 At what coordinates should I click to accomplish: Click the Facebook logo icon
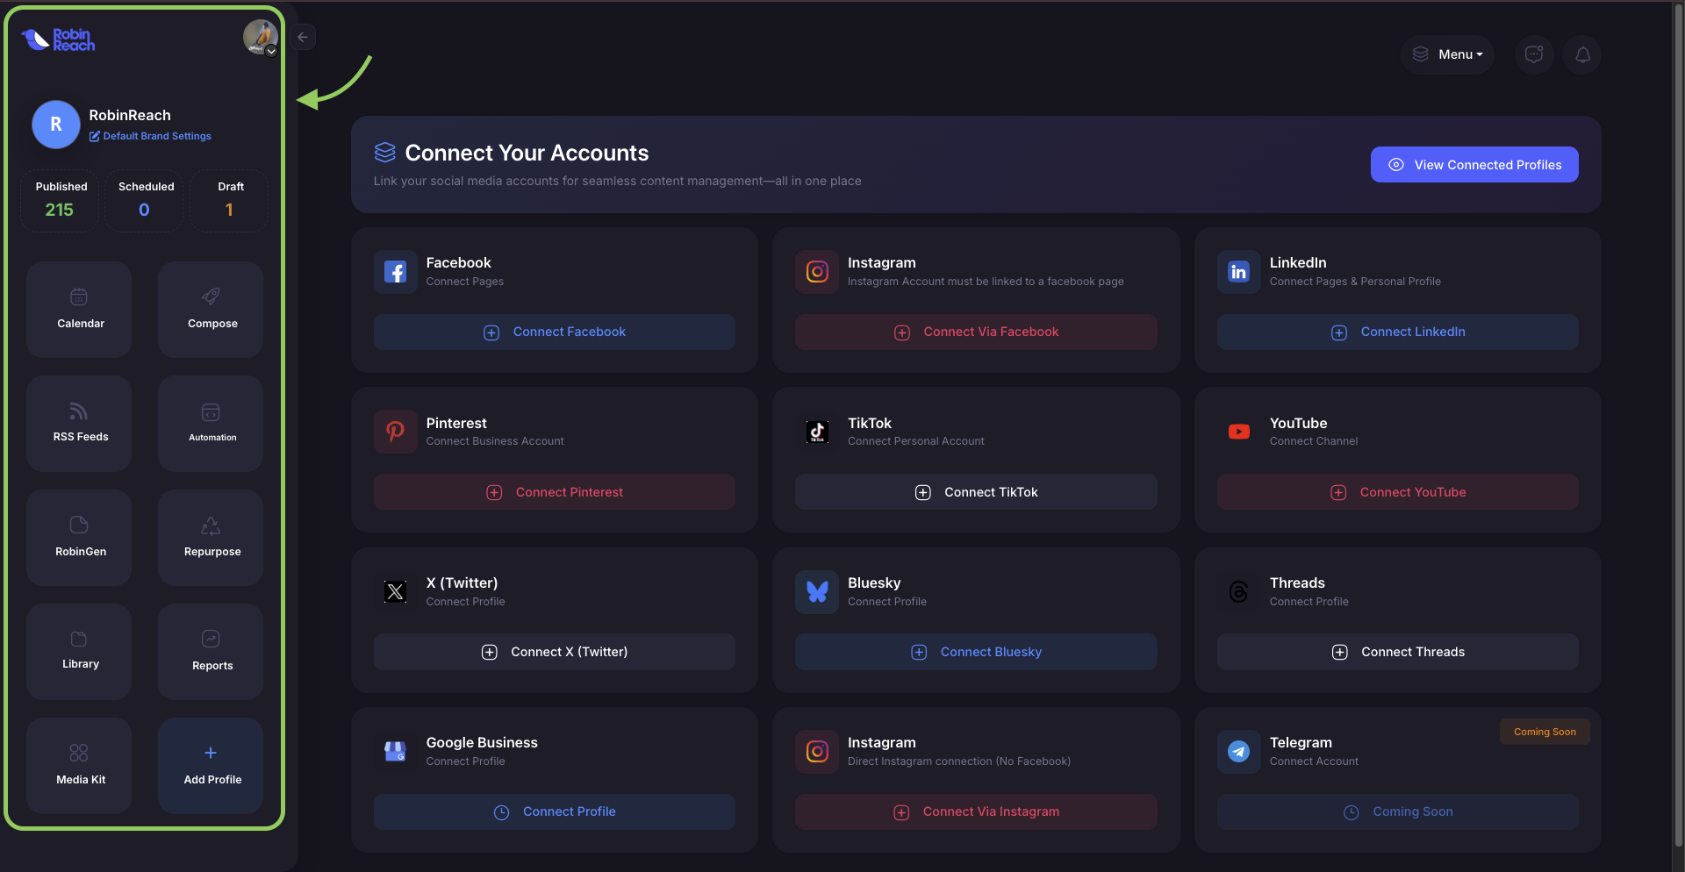click(x=395, y=272)
